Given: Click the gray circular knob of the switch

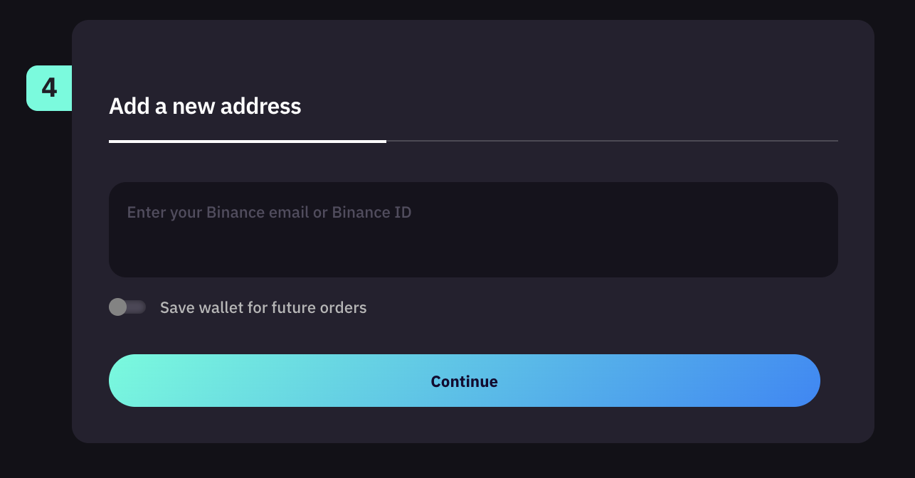Looking at the screenshot, I should point(118,307).
